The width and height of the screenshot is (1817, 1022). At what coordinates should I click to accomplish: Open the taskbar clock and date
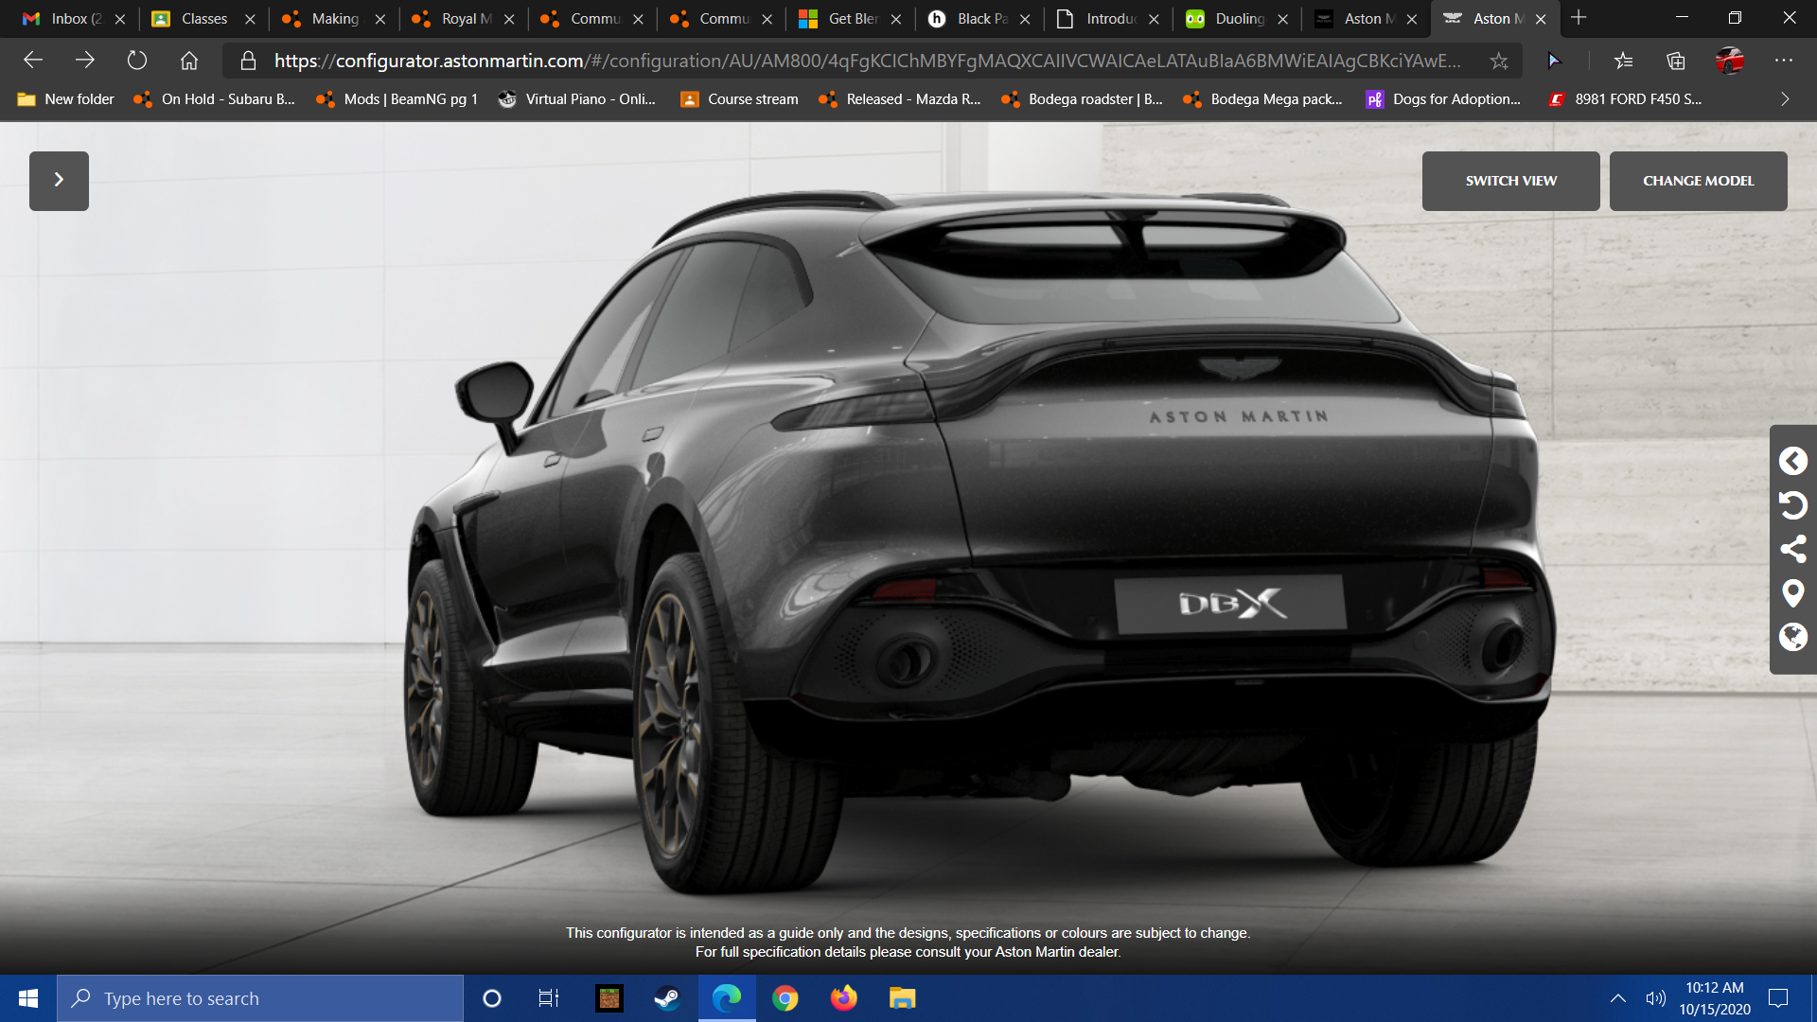tap(1715, 998)
